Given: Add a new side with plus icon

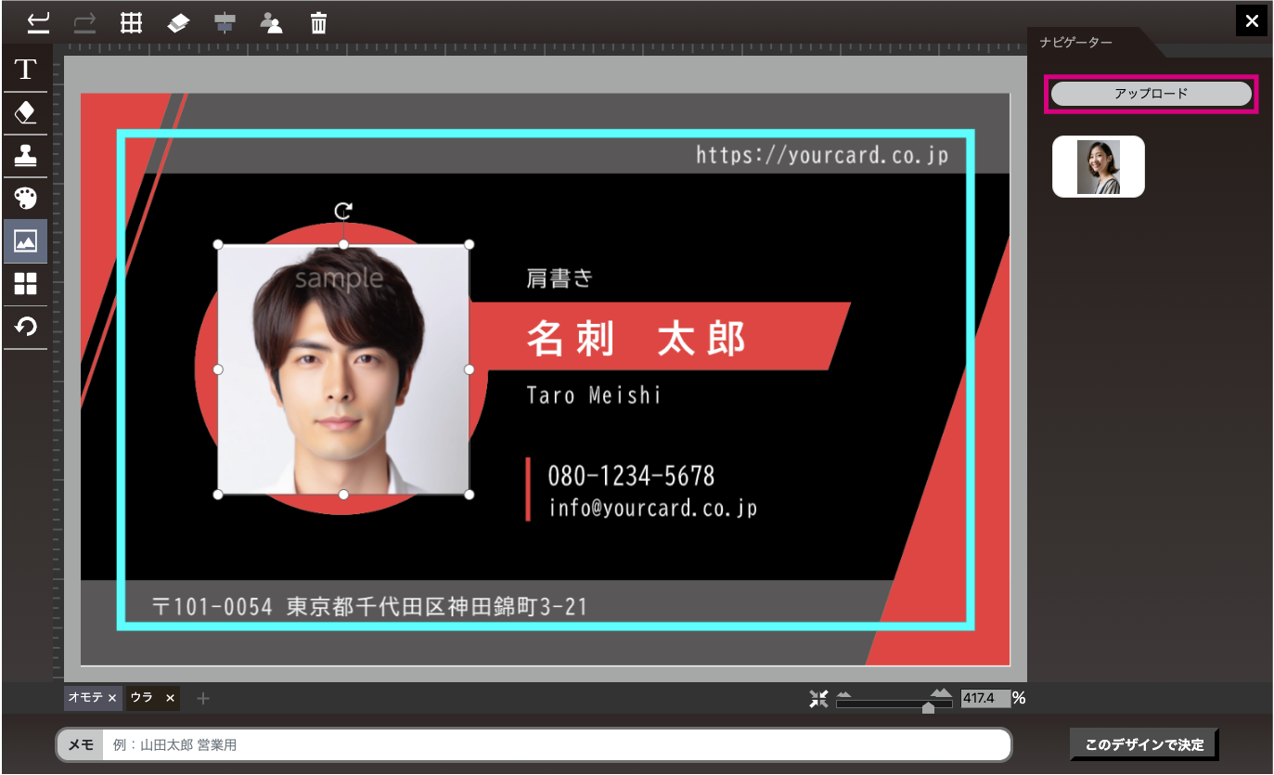Looking at the screenshot, I should pyautogui.click(x=203, y=698).
